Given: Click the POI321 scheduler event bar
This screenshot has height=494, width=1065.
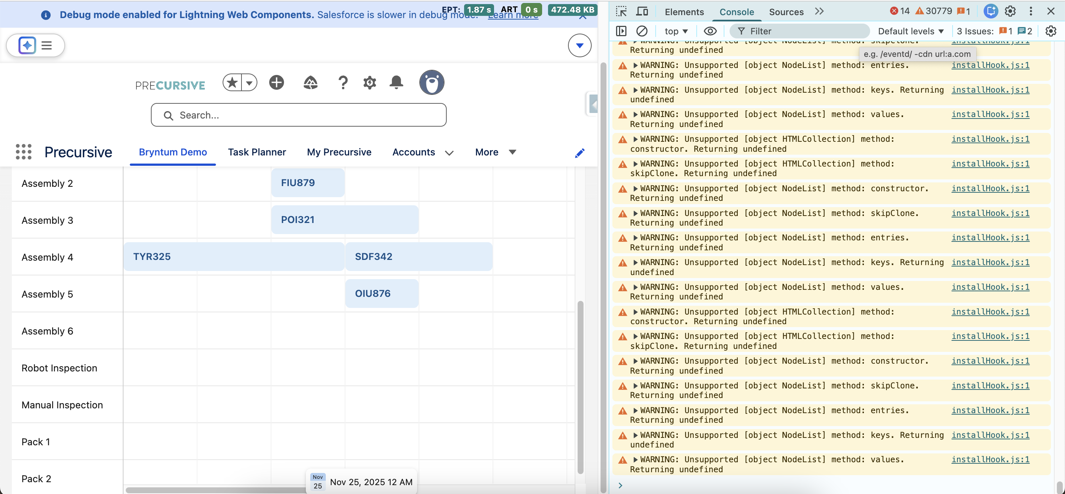Looking at the screenshot, I should tap(345, 220).
